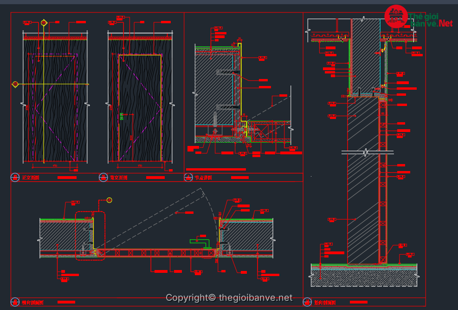Screen dimensions: 458x310
Task: Select the view marker circle beside 横向剖面图
Action: click(x=15, y=302)
